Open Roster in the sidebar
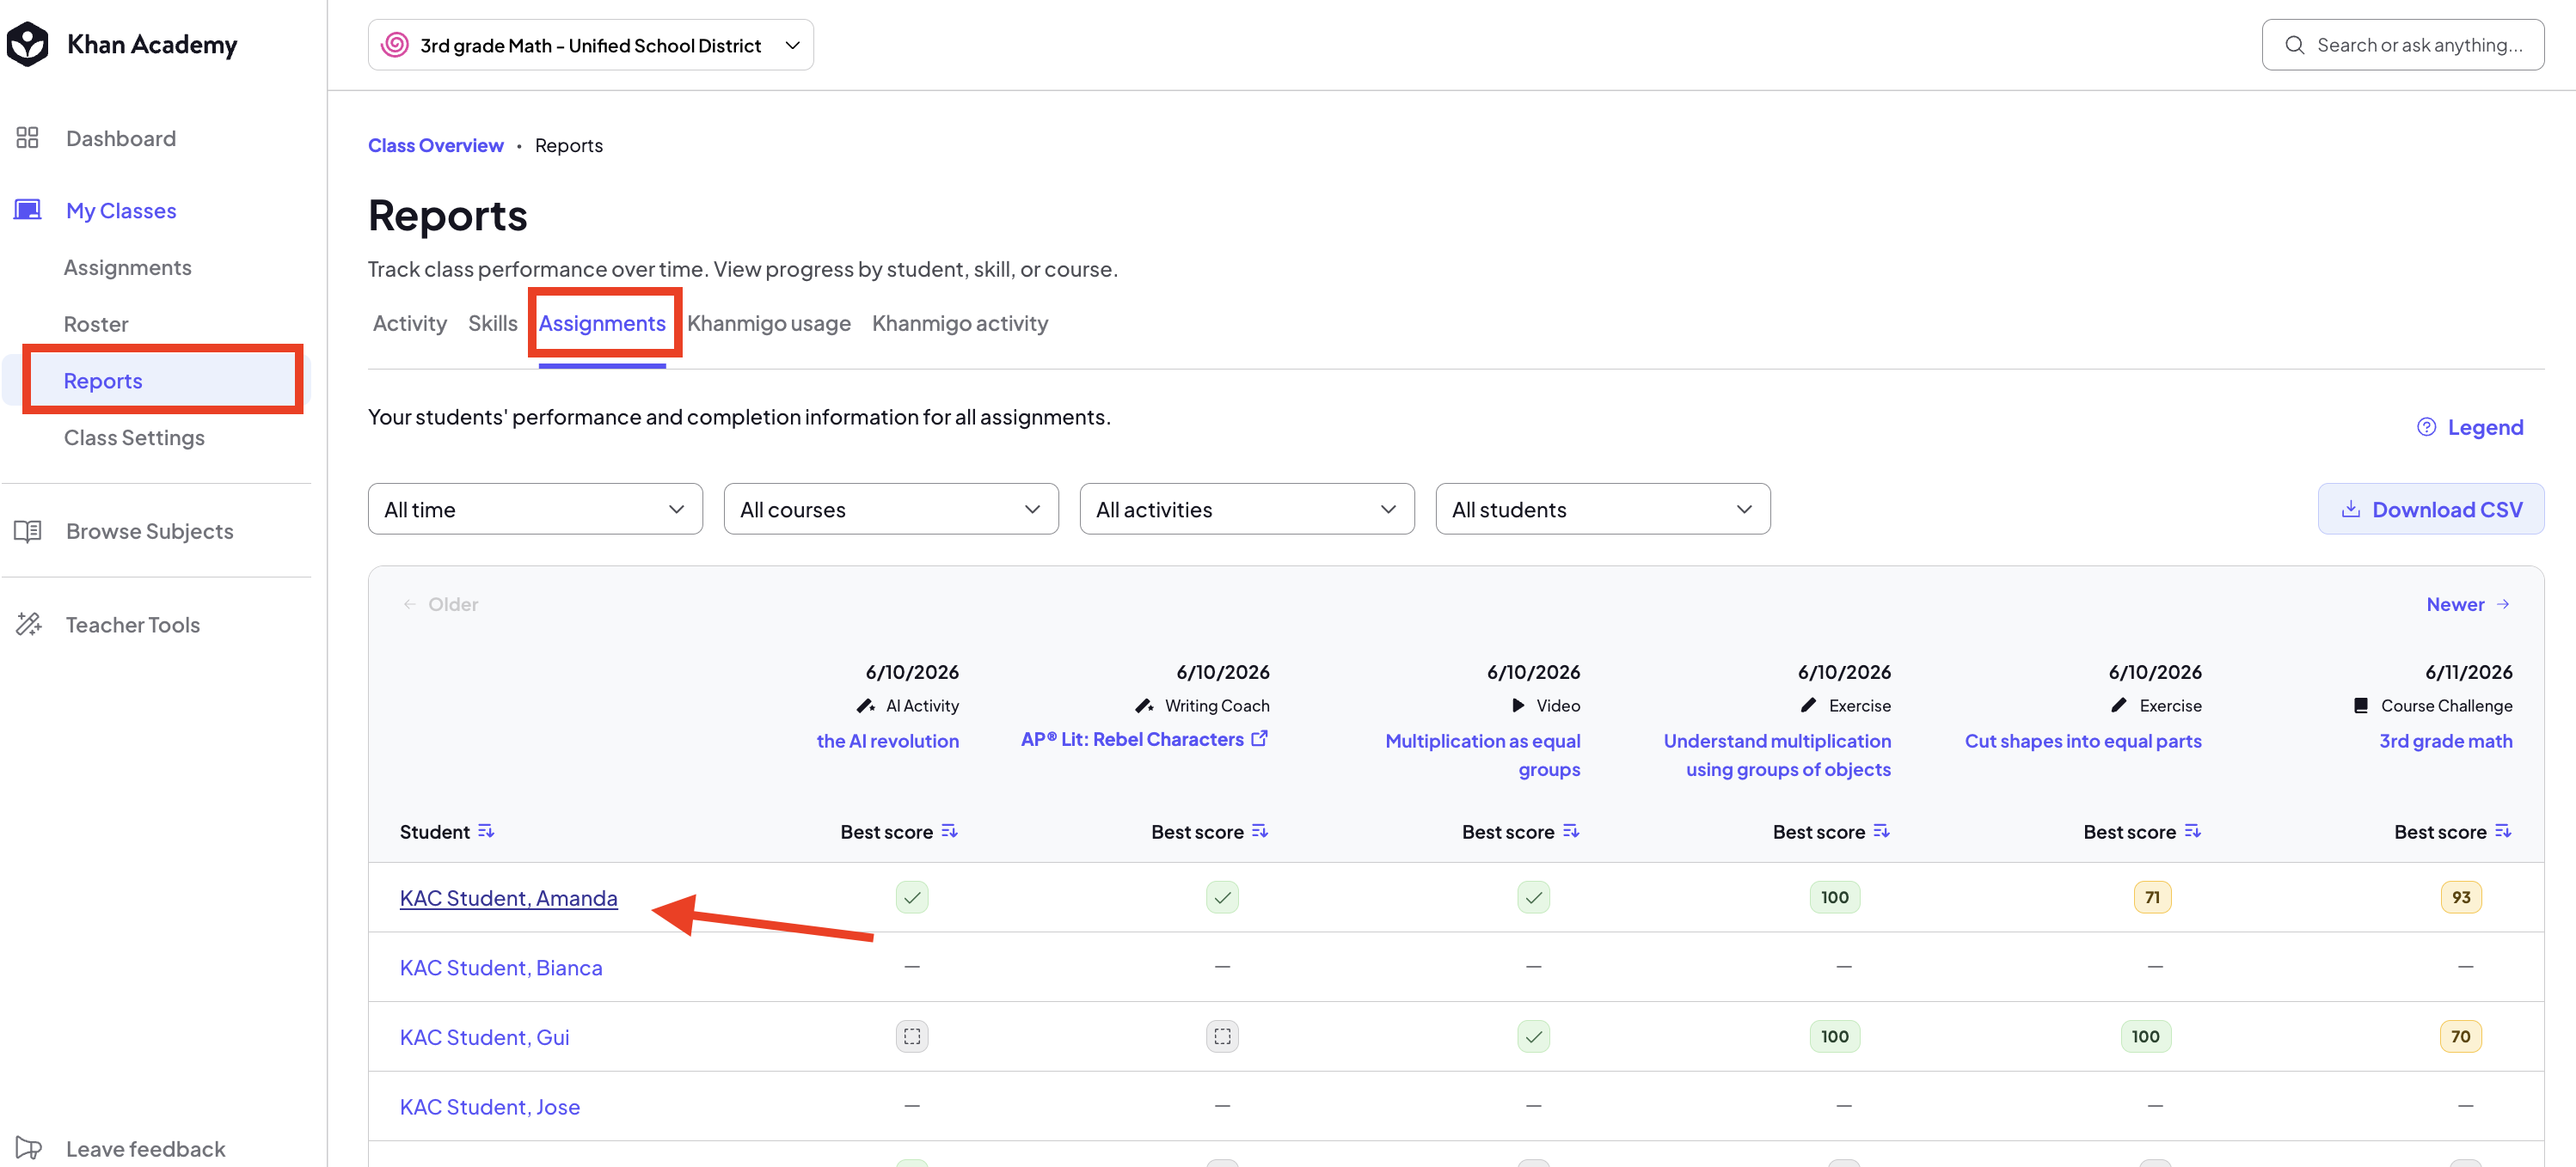The height and width of the screenshot is (1167, 2576). [x=96, y=325]
